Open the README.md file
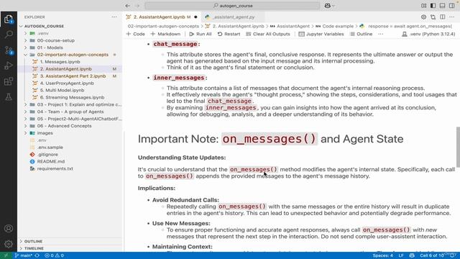Image resolution: width=460 pixels, height=259 pixels. tap(51, 161)
